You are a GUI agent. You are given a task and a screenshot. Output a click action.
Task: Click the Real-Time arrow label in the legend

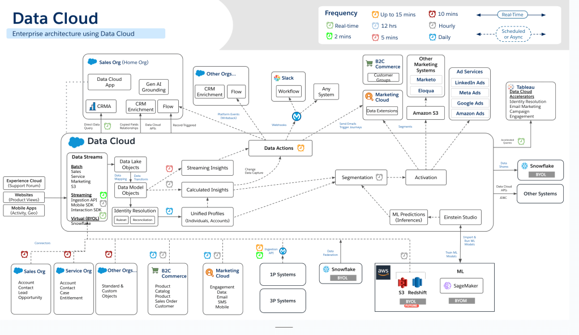click(512, 15)
